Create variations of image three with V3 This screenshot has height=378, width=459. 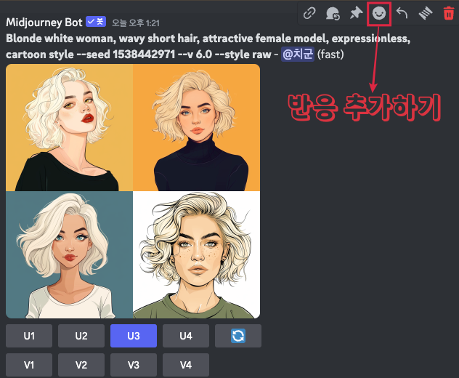point(134,365)
